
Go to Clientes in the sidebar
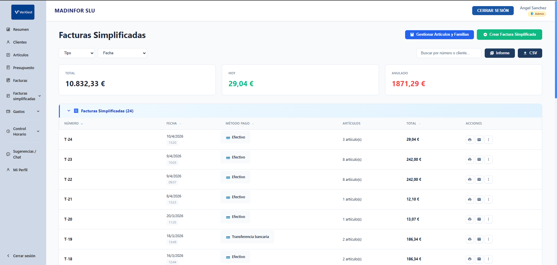[x=20, y=42]
